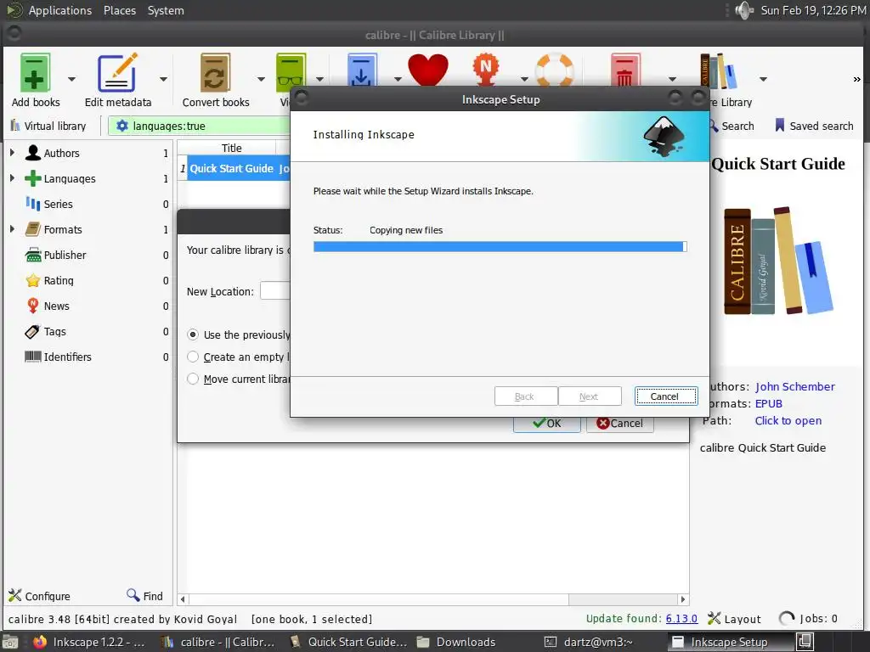Switch to dartz@vm3 terminal taskbar item
Viewport: 870px width, 652px height.
588,642
